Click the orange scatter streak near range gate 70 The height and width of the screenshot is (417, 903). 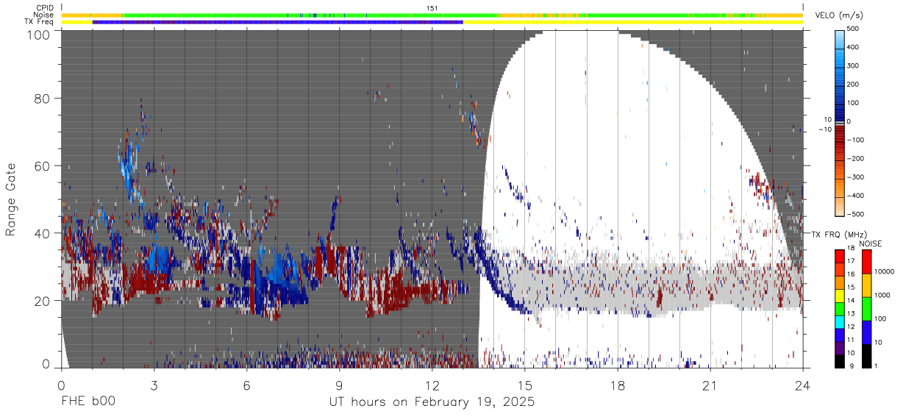click(x=474, y=126)
